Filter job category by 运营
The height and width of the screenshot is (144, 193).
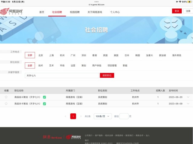point(73,65)
